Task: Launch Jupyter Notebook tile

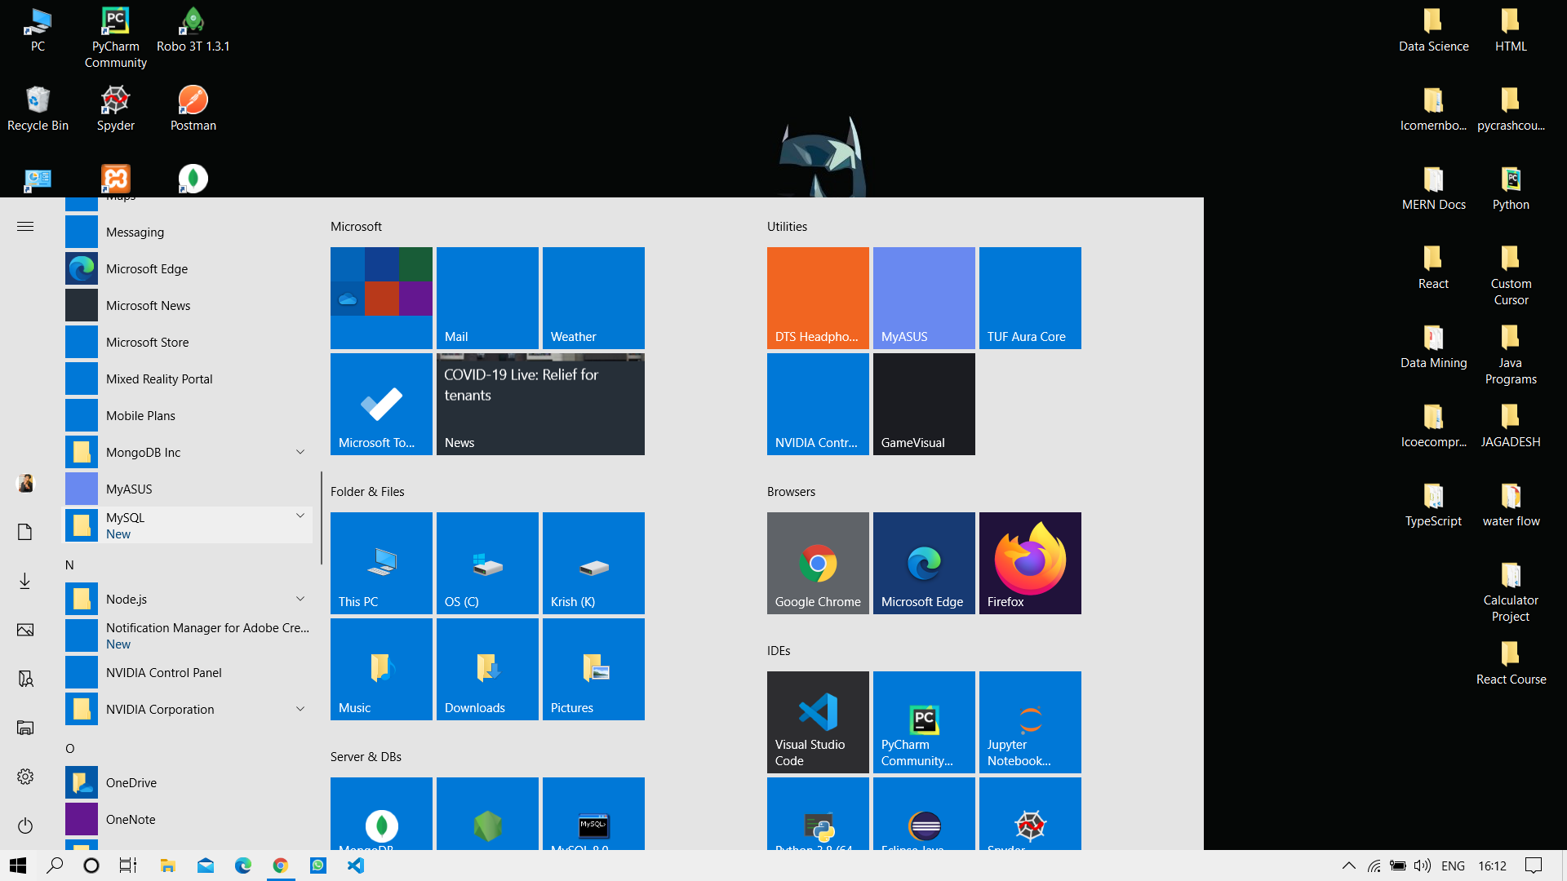Action: (x=1029, y=722)
